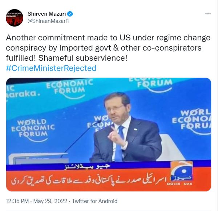218x211 pixels.
Task: Open Shireen Mazari's profile avatar
Action: [15, 18]
